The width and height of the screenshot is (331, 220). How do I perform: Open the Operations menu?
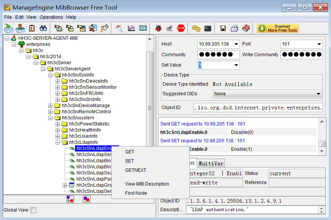51,17
